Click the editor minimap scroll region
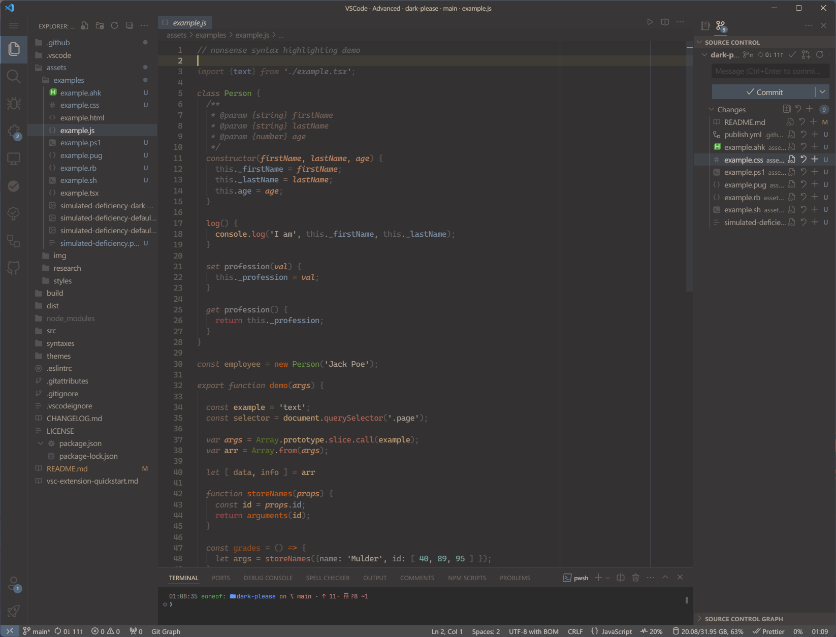Image resolution: width=836 pixels, height=637 pixels. click(689, 168)
